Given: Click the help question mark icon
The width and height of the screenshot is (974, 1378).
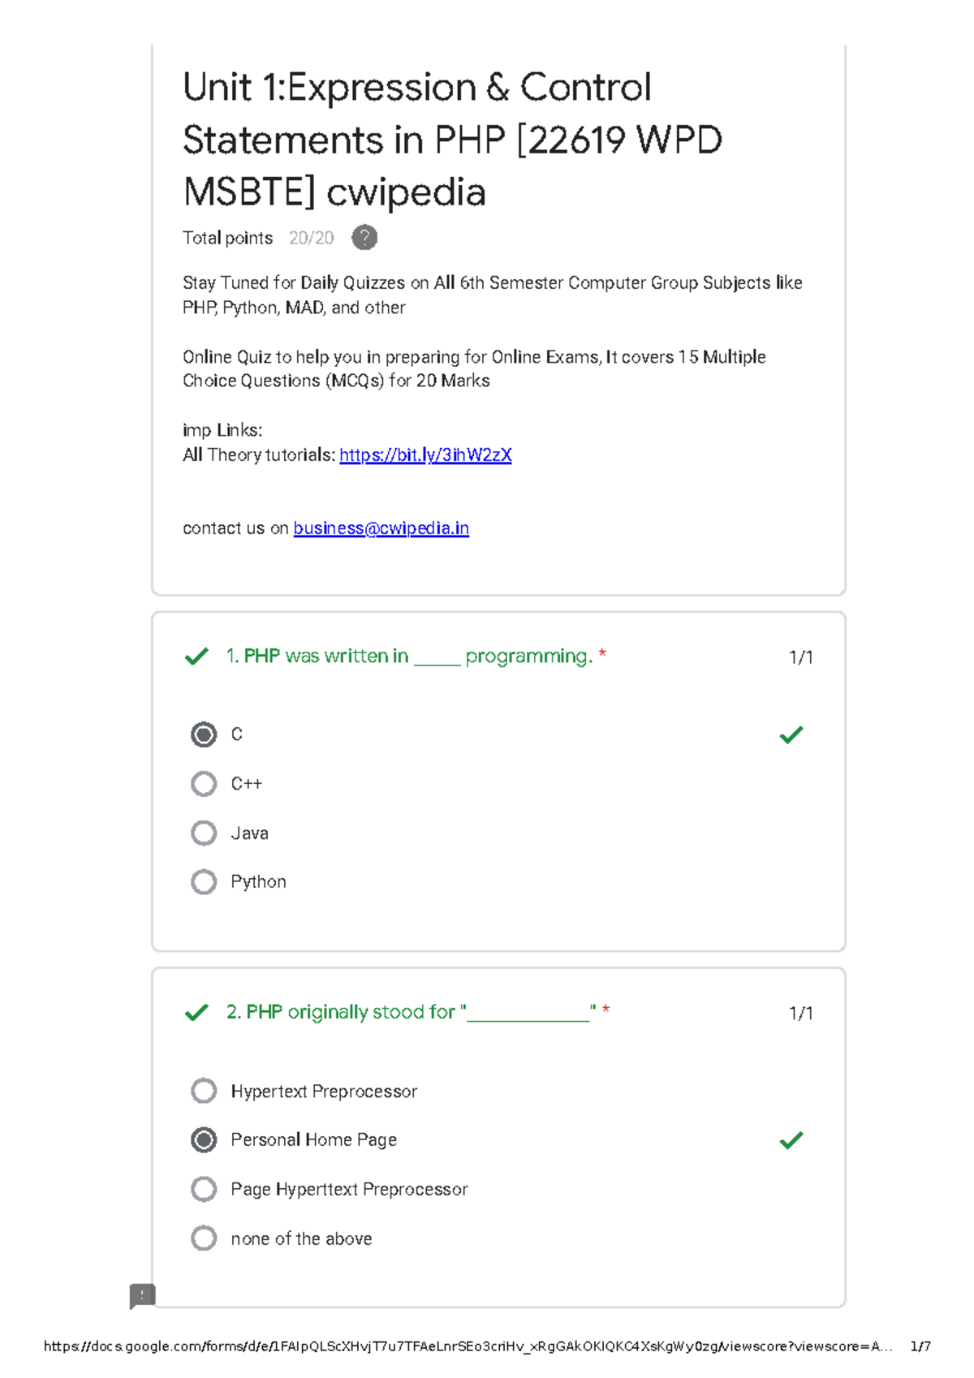Looking at the screenshot, I should 364,238.
